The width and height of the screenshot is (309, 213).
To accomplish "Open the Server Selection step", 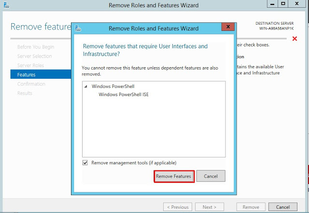I will [34, 56].
